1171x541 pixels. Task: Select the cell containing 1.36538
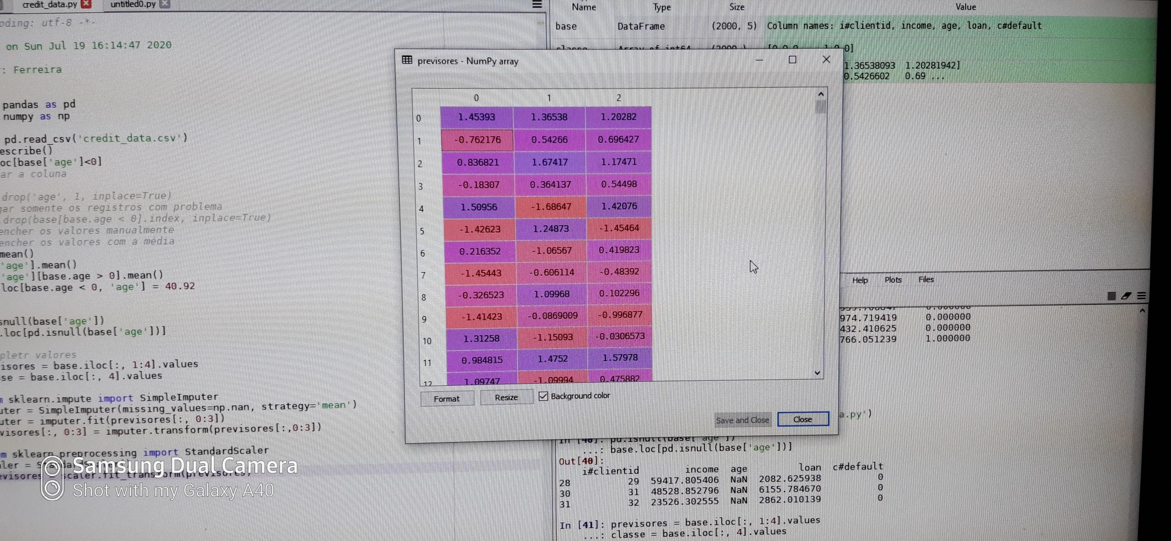click(x=549, y=117)
